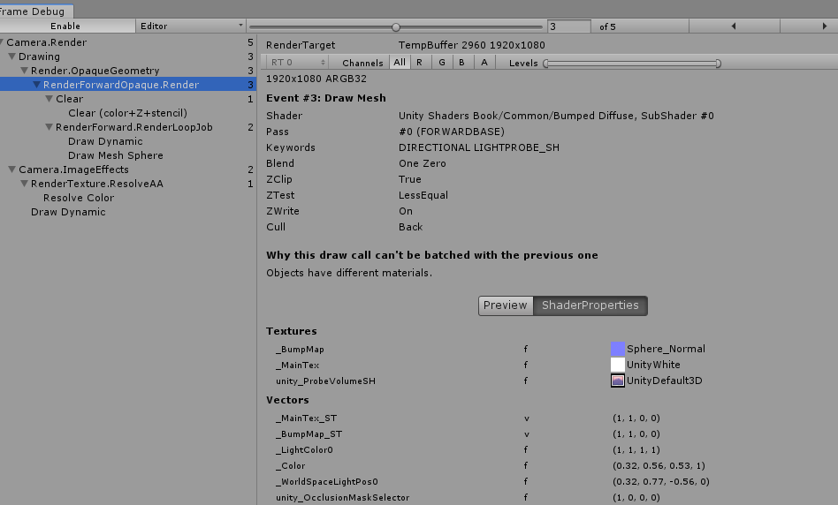This screenshot has height=505, width=838.
Task: Select the Draw Mesh Sphere event
Action: tap(116, 155)
